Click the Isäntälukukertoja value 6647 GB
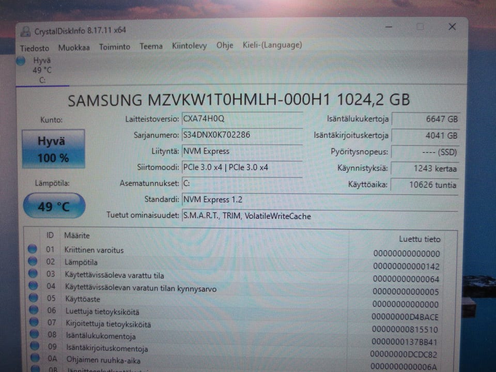Screen dimensions: 496x372 (x=425, y=119)
